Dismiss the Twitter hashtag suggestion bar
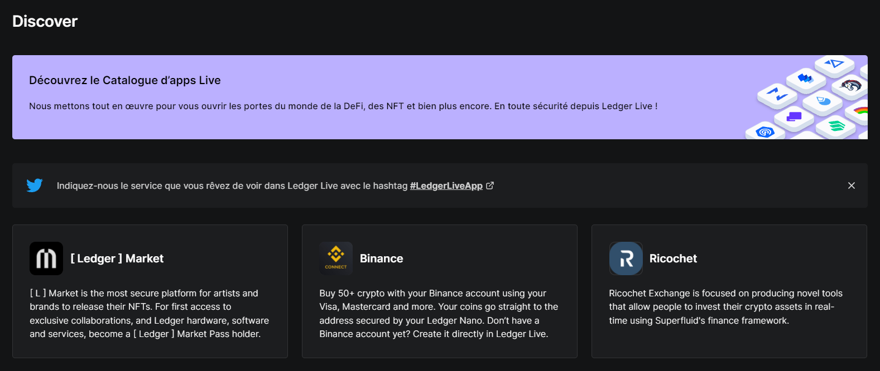Viewport: 880px width, 371px height. point(852,186)
